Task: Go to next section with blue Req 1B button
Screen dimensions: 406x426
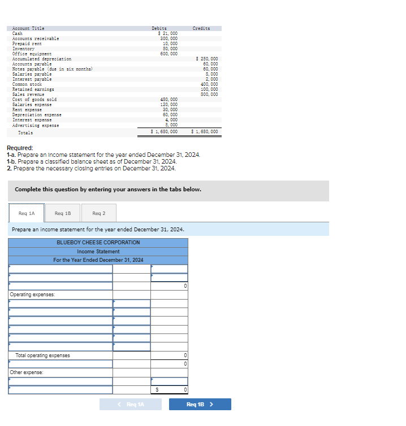Action: 200,404
